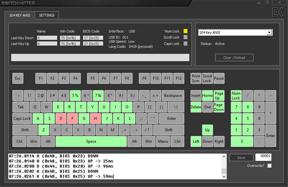This screenshot has width=288, height=187.
Task: Click the Space bar key tile
Action: point(91,141)
